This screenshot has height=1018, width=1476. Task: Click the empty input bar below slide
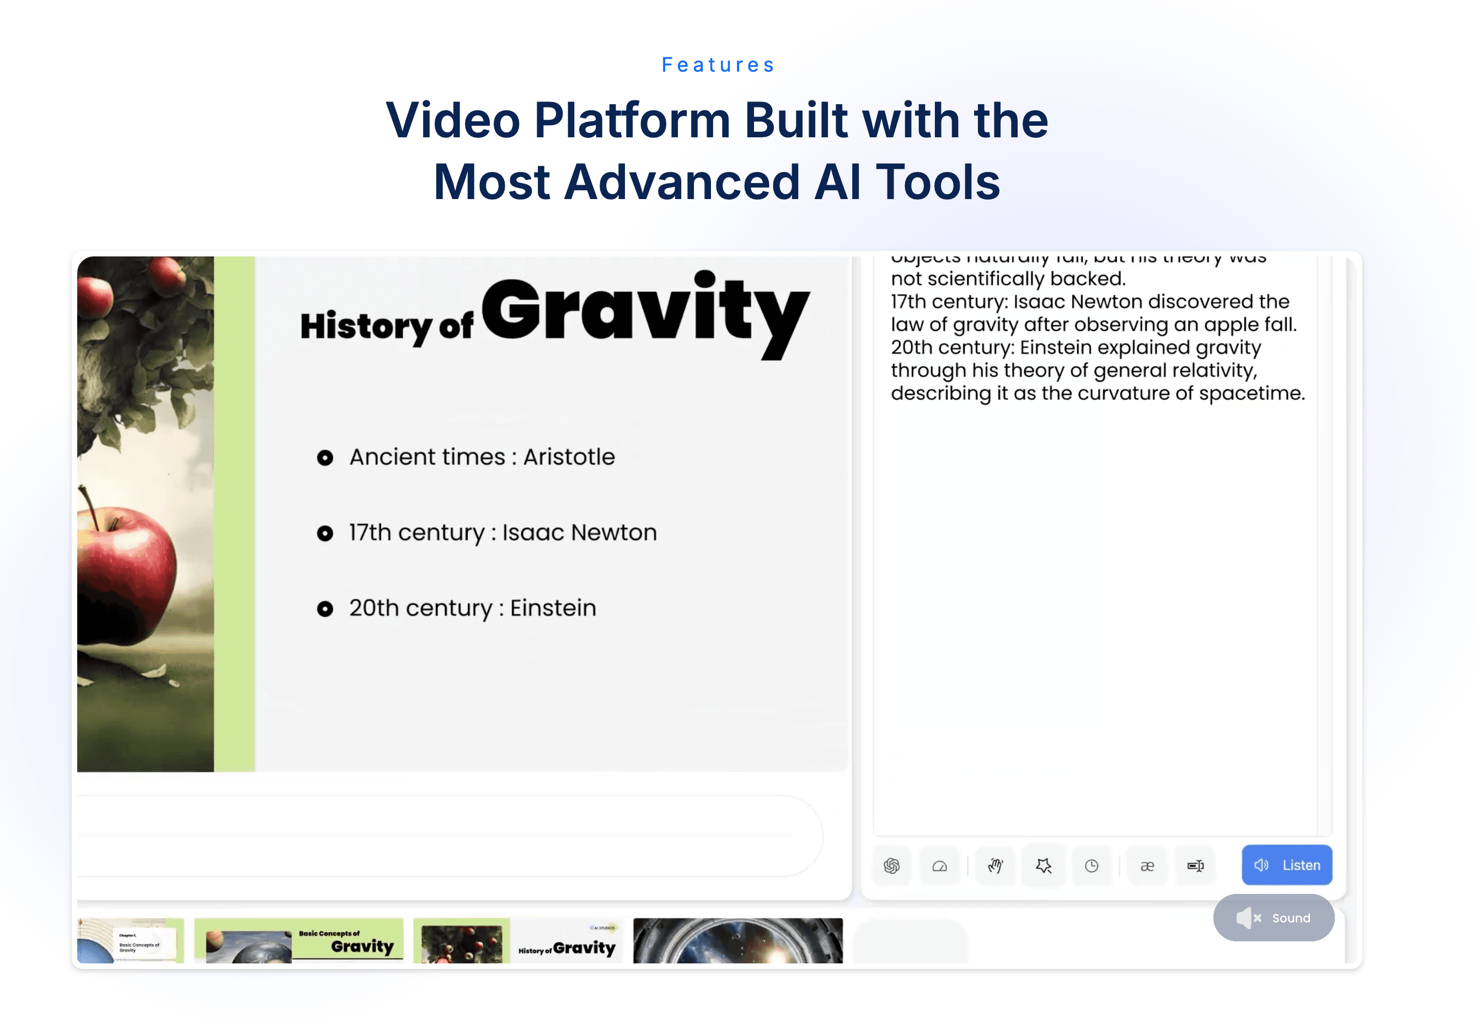(447, 835)
